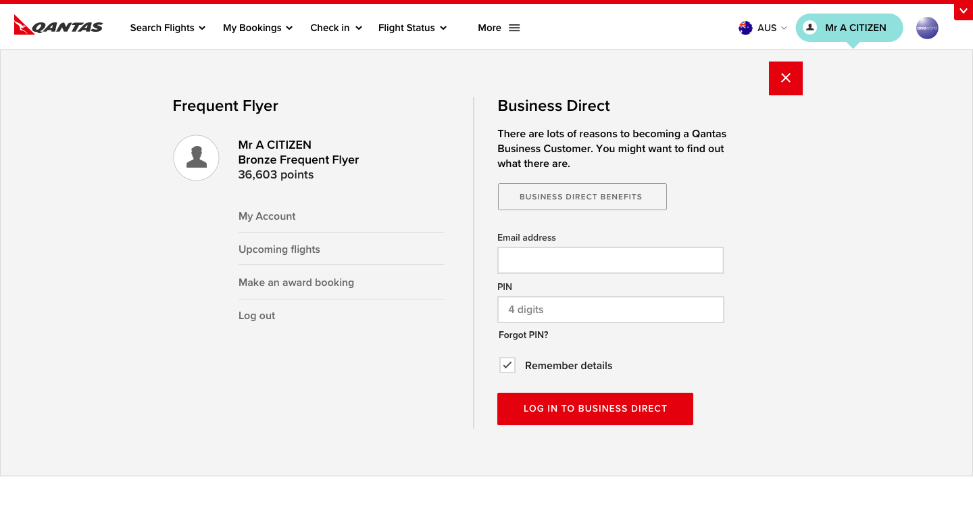Open the Check in menu
This screenshot has width=973, height=507.
[x=336, y=28]
